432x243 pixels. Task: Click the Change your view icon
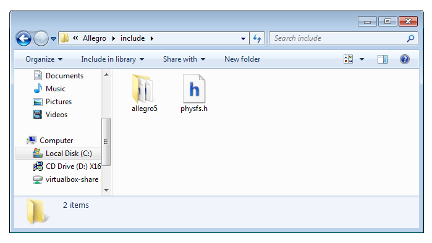tap(348, 59)
